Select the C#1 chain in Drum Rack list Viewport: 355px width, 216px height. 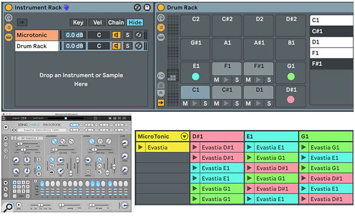(332, 31)
